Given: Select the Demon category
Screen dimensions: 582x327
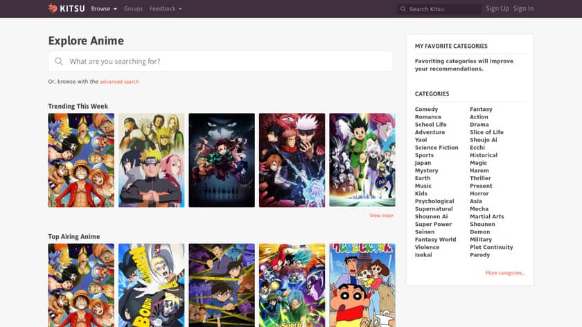Looking at the screenshot, I should pos(480,232).
